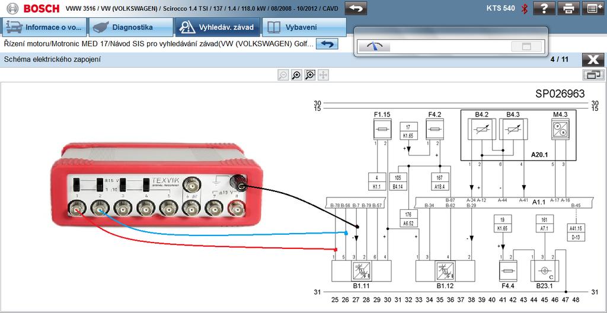607x313 pixels.
Task: Click the diagram number SP026963
Action: [560, 93]
